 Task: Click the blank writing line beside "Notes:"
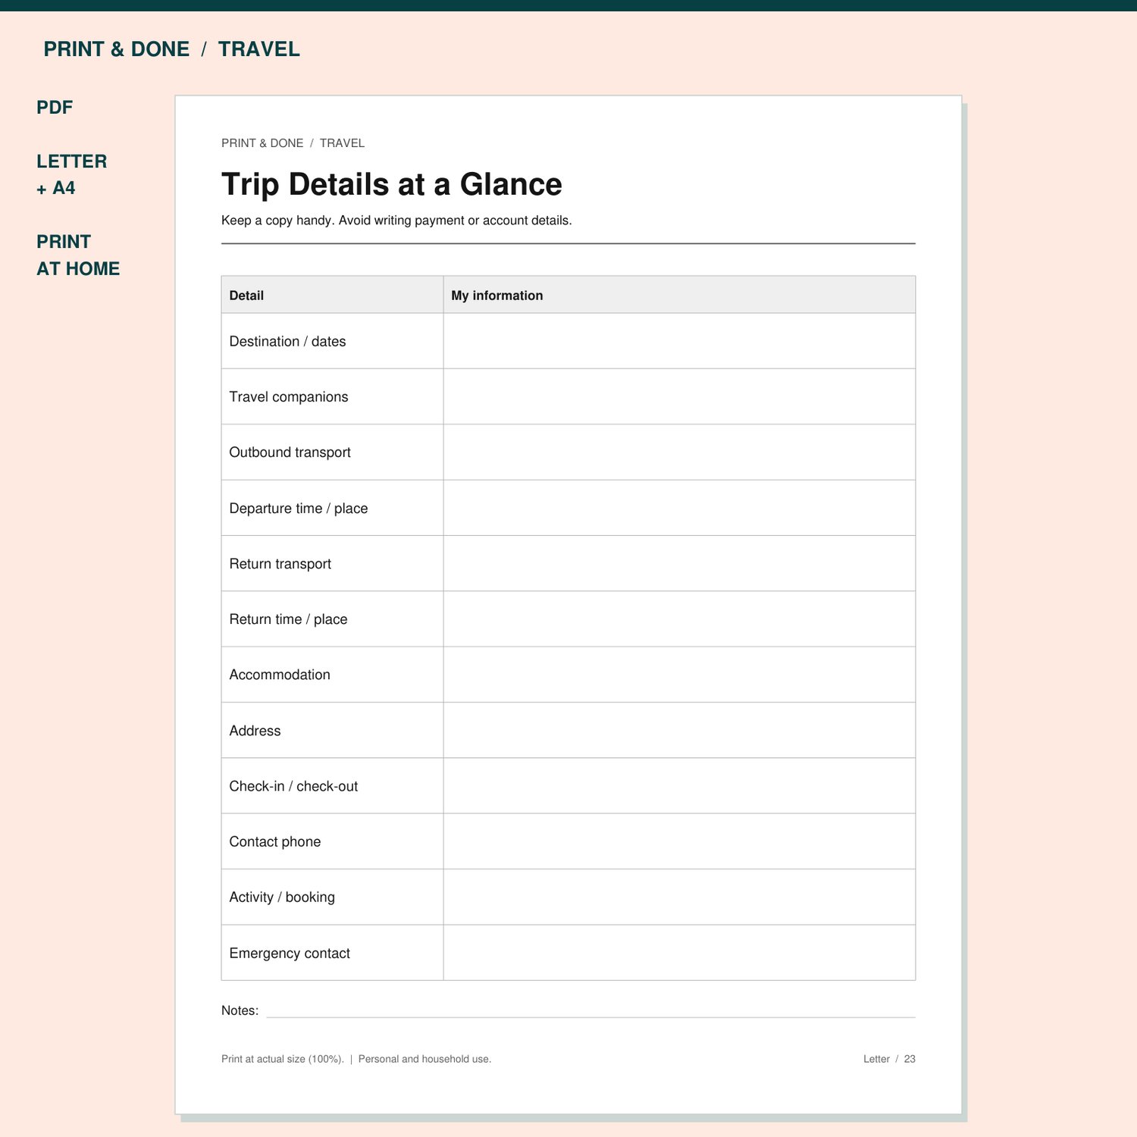(x=591, y=1016)
